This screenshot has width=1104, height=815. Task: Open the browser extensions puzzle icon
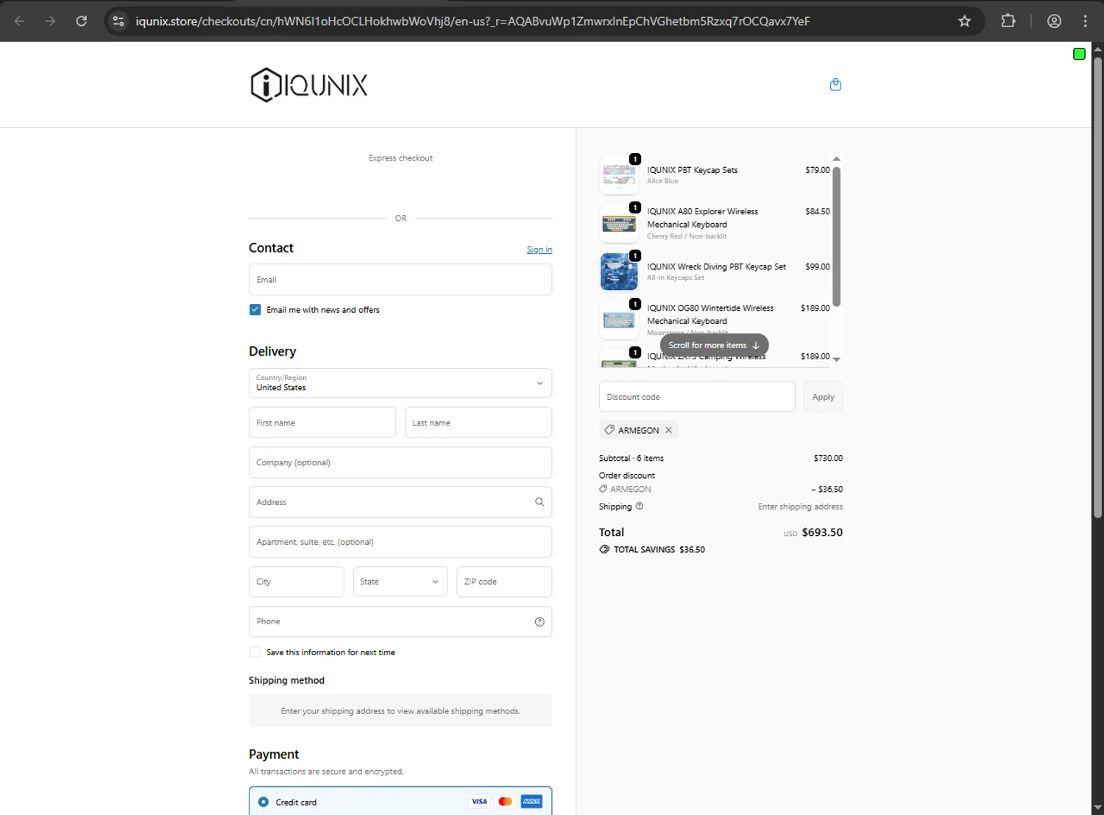(x=1008, y=21)
